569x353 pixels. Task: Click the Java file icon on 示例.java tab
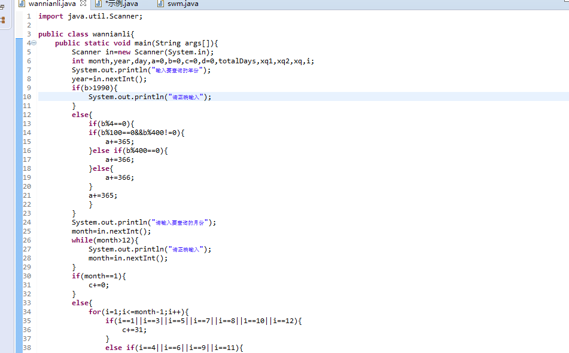98,4
